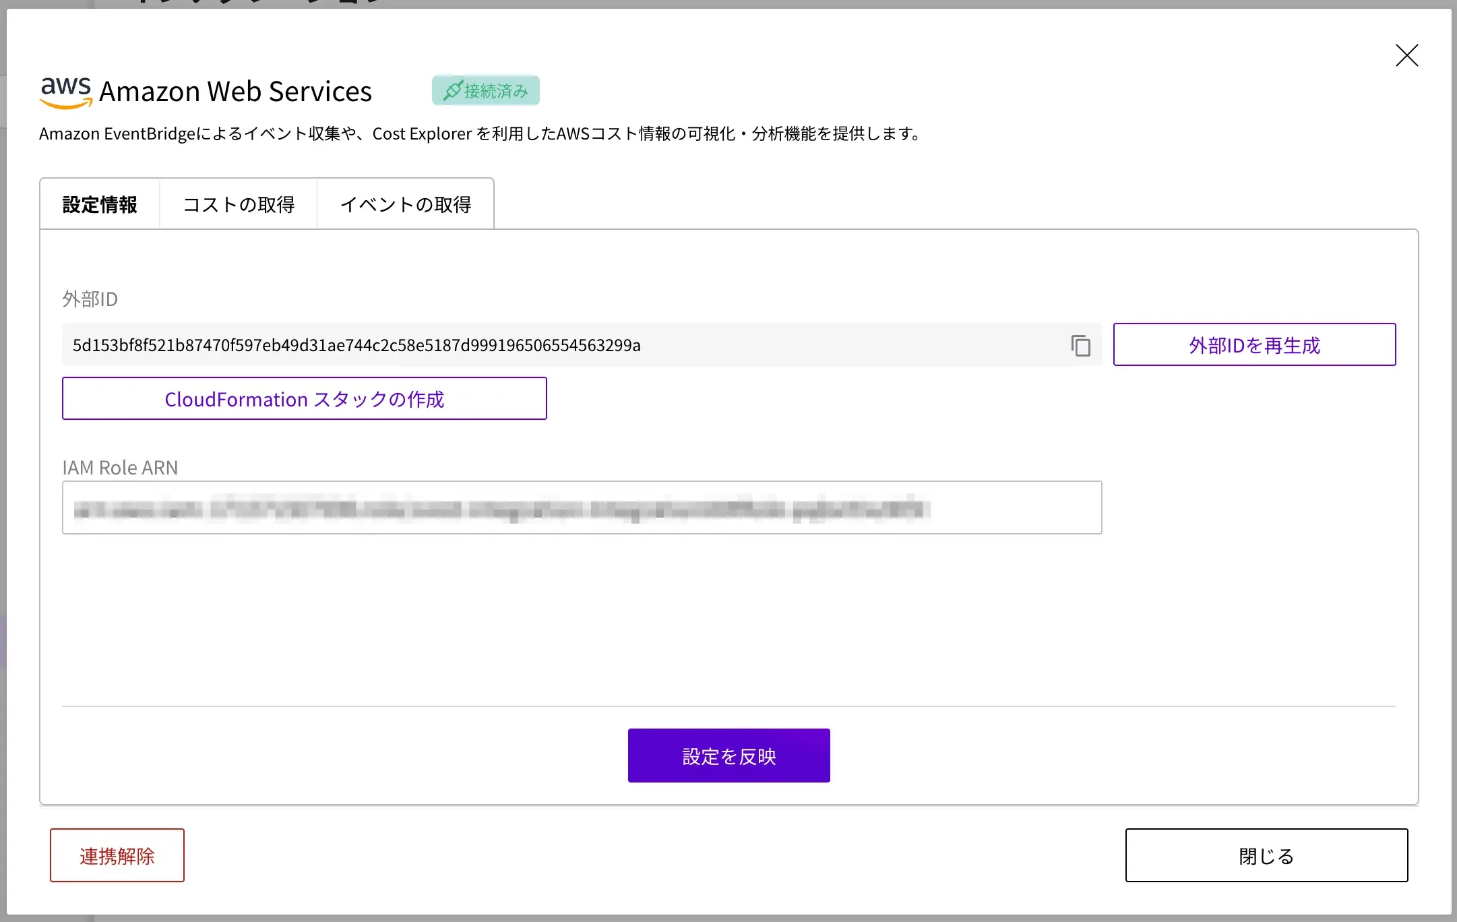This screenshot has width=1457, height=922.
Task: Switch to the 設定情報 tab
Action: tap(100, 204)
